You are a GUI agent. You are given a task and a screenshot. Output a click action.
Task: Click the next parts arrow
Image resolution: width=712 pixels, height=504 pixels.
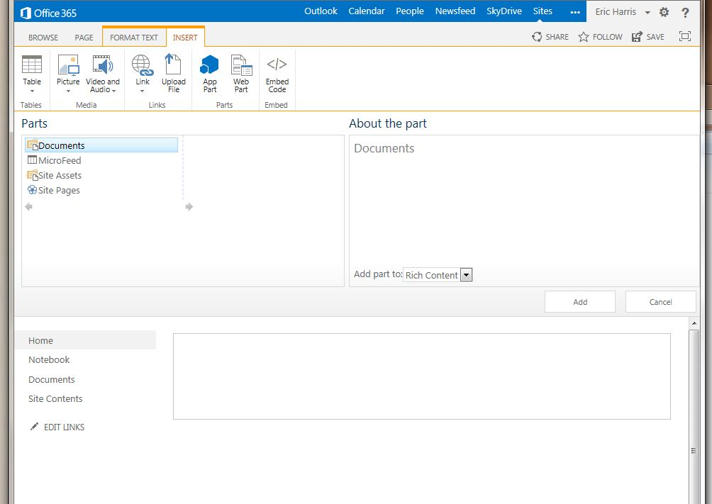[x=189, y=206]
